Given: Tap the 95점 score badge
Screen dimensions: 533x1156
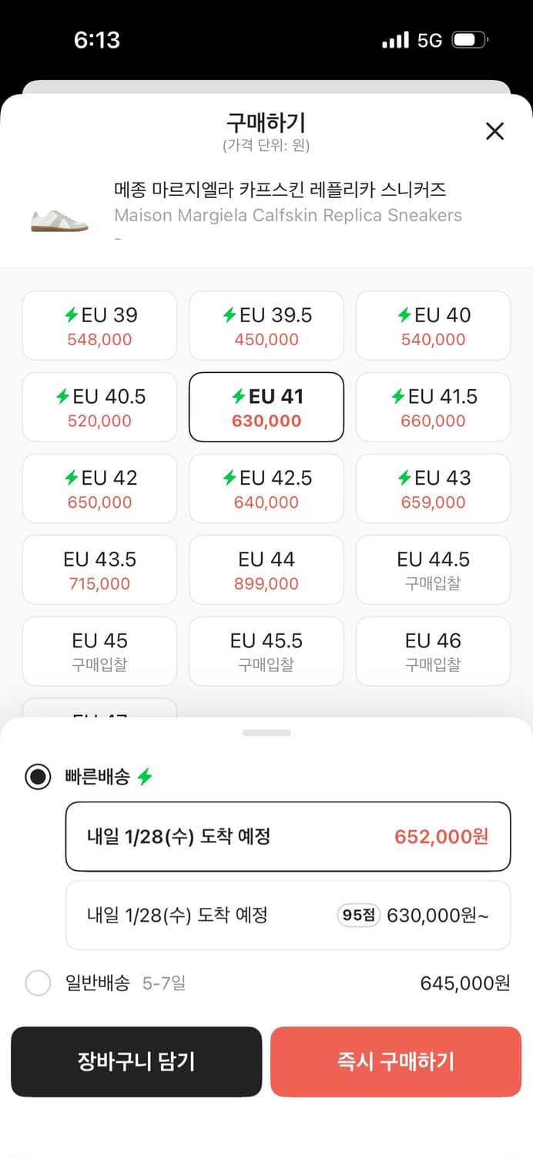Looking at the screenshot, I should point(357,915).
